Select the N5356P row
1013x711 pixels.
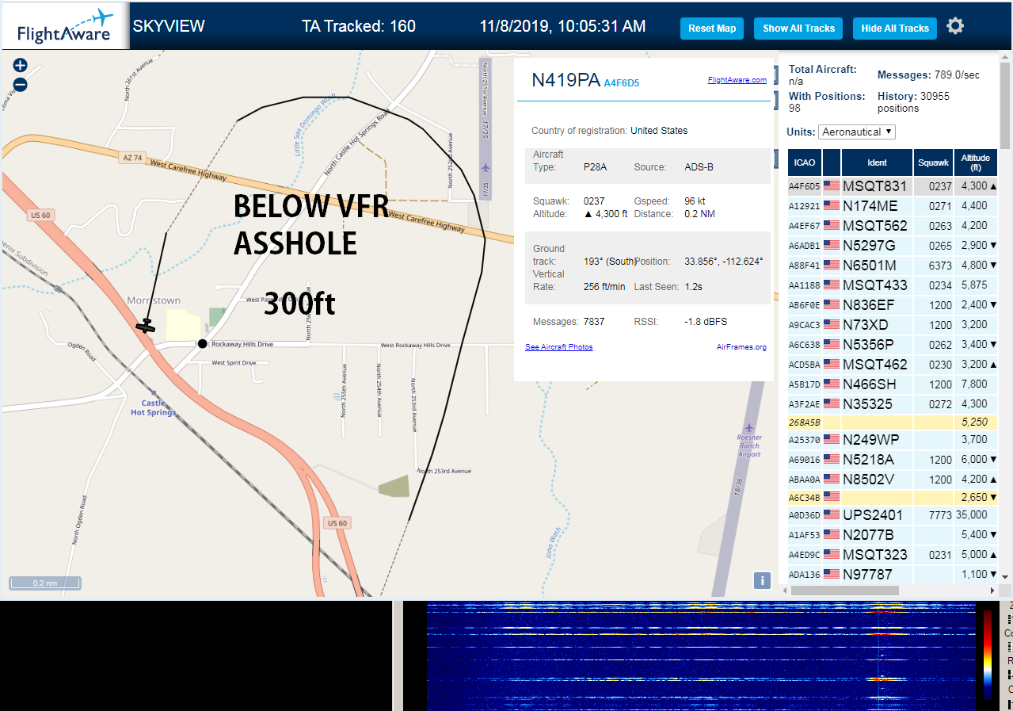(893, 345)
